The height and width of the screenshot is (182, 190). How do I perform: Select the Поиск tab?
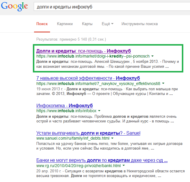point(42,24)
